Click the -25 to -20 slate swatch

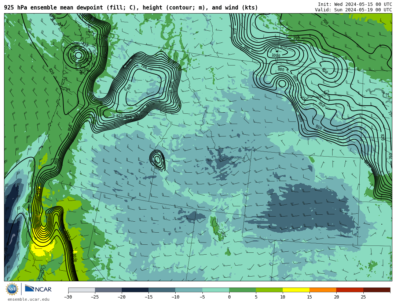click(108, 290)
